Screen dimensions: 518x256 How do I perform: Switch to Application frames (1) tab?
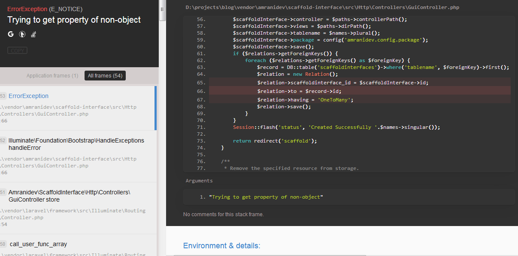click(52, 76)
